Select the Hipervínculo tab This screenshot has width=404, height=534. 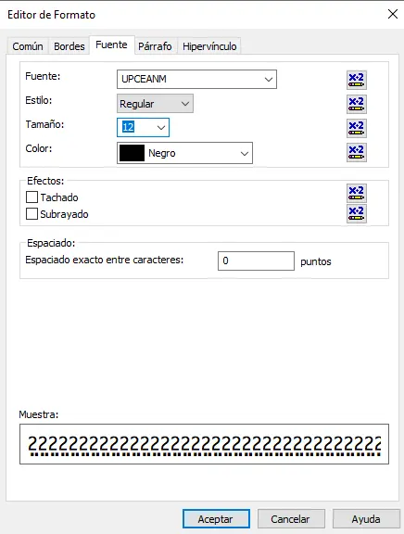pyautogui.click(x=209, y=46)
